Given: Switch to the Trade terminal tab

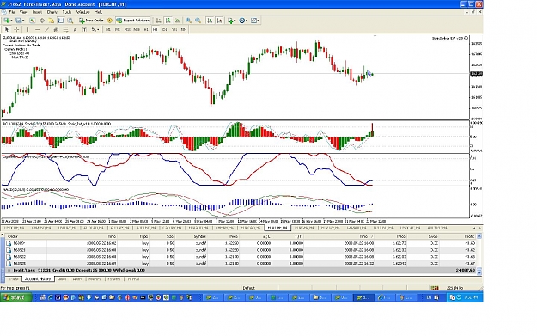Looking at the screenshot, I should [14, 279].
